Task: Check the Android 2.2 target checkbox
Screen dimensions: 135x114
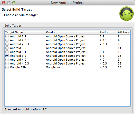Action: pos(7,36)
